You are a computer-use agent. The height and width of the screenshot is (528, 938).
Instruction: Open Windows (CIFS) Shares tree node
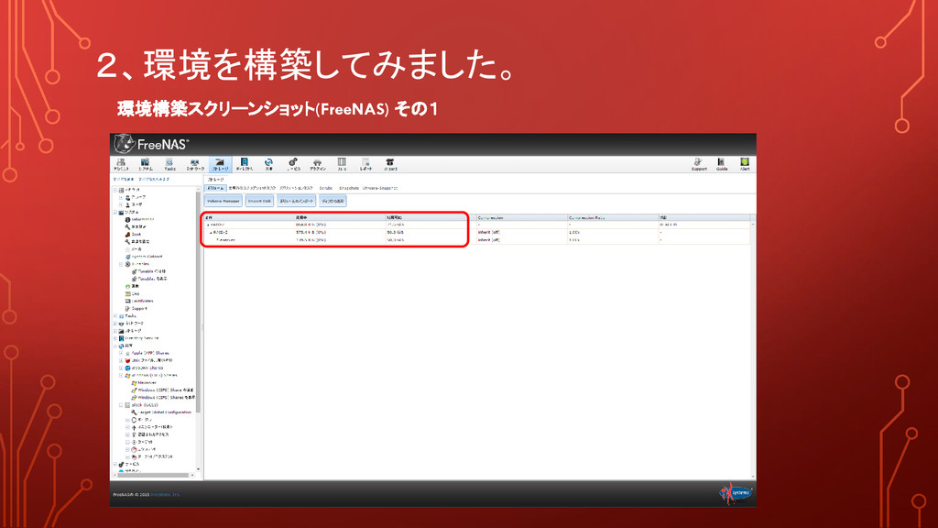[151, 375]
